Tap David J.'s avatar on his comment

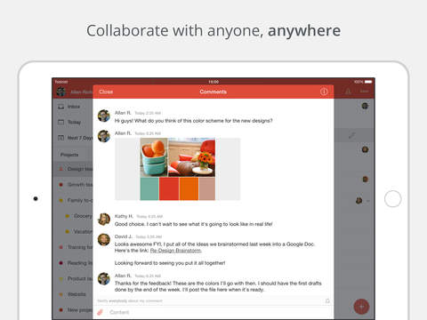[x=104, y=240]
